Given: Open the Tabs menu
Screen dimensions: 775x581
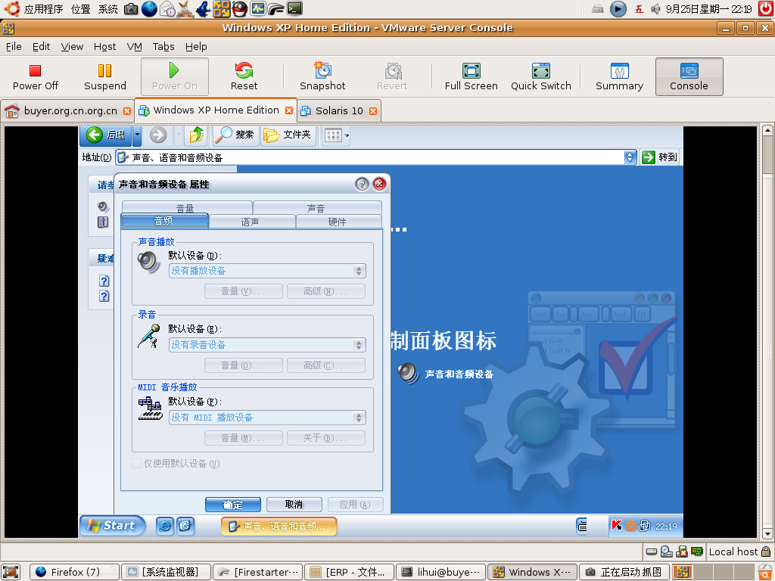Looking at the screenshot, I should [x=163, y=46].
